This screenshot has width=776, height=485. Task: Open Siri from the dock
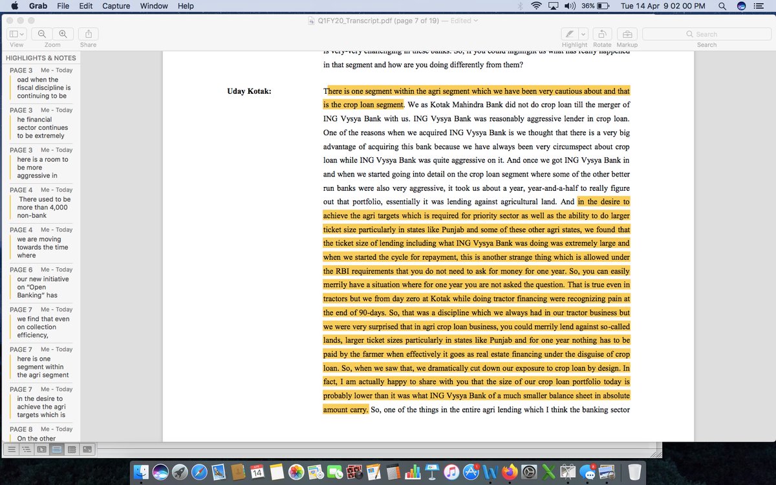[160, 472]
